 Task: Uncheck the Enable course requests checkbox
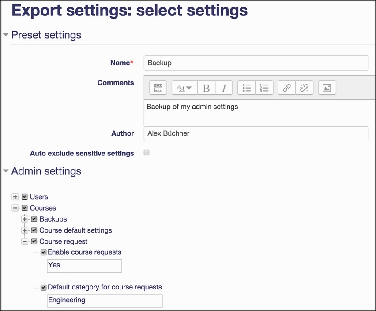pyautogui.click(x=43, y=252)
